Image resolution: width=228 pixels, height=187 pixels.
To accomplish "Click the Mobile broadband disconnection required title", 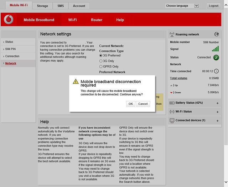I will (111, 83).
